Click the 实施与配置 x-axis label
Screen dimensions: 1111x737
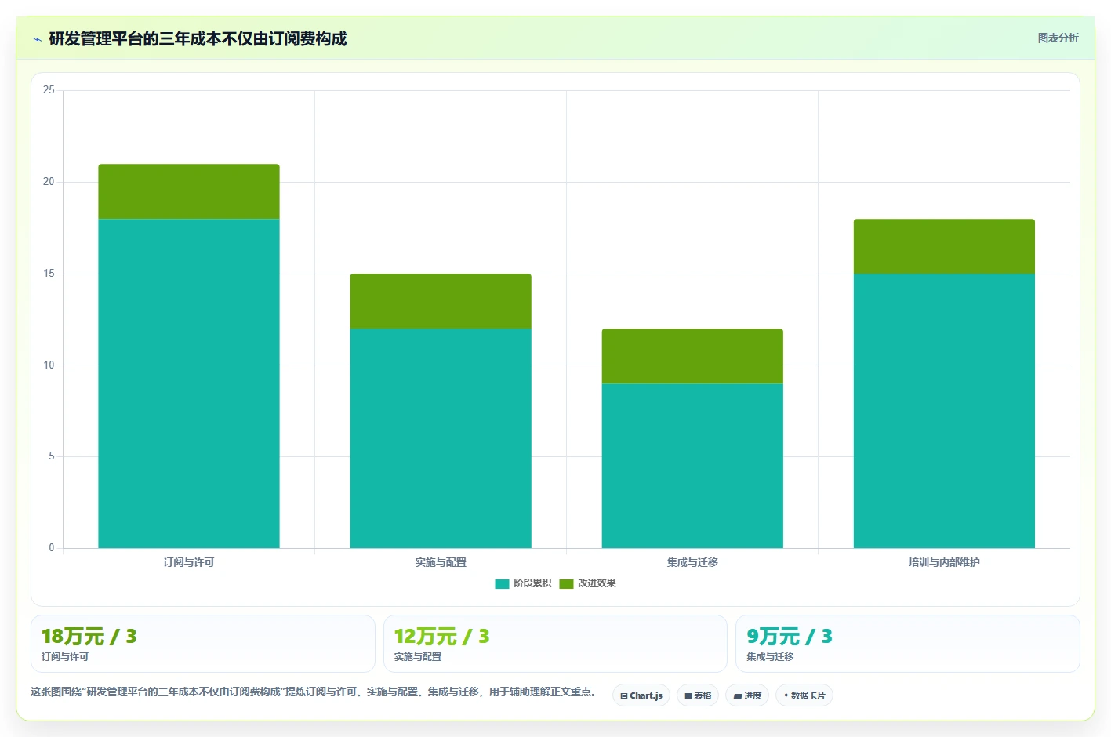click(x=441, y=562)
